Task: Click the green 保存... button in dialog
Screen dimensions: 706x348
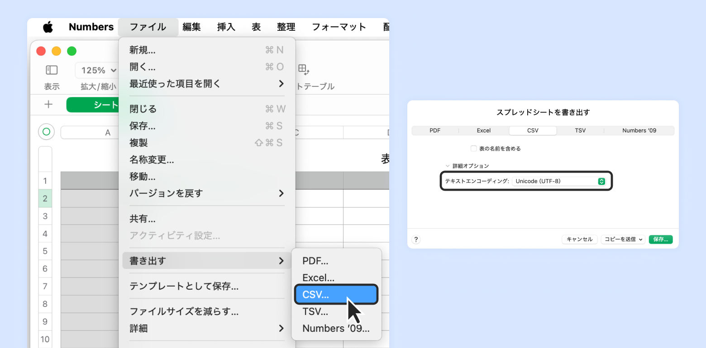Action: click(661, 240)
